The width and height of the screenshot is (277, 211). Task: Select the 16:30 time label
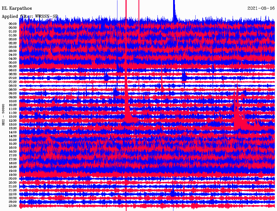tap(13, 152)
